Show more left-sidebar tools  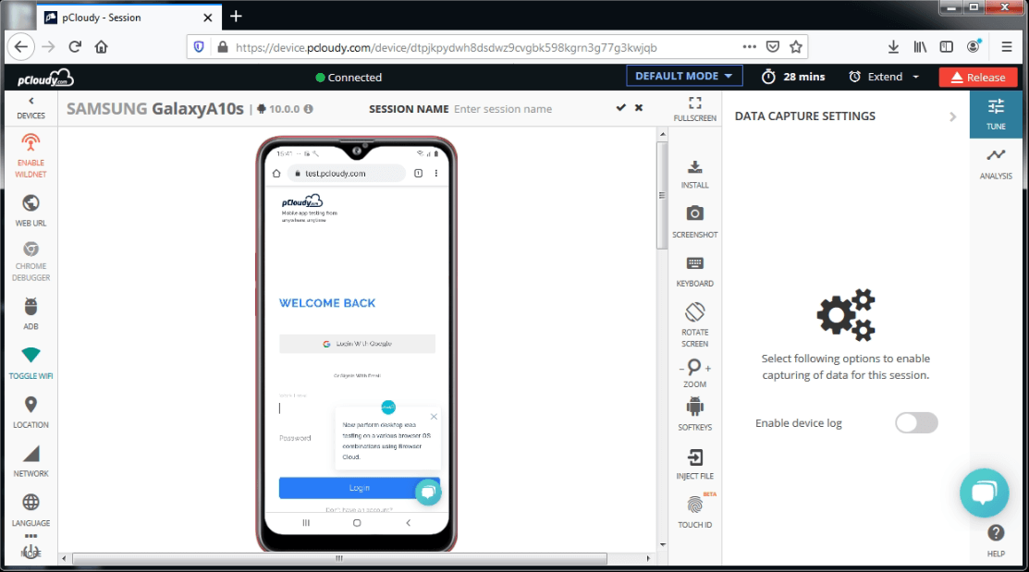tap(31, 546)
